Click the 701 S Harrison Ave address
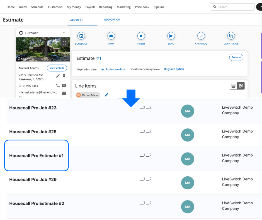The image size is (262, 220). click(x=31, y=77)
